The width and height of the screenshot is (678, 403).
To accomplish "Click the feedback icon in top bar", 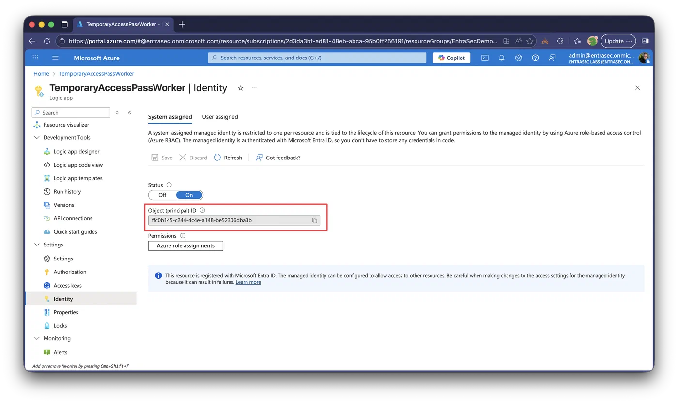I will tap(552, 58).
